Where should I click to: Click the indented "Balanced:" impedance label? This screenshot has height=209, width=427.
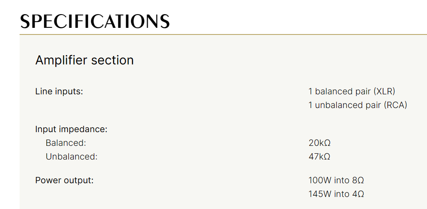click(x=66, y=143)
